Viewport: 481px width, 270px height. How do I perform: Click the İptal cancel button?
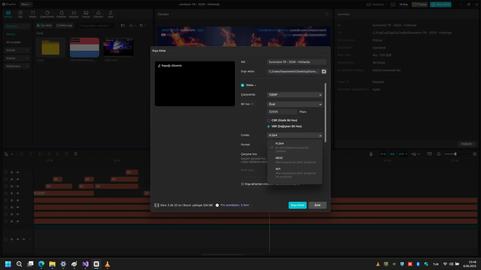click(317, 205)
